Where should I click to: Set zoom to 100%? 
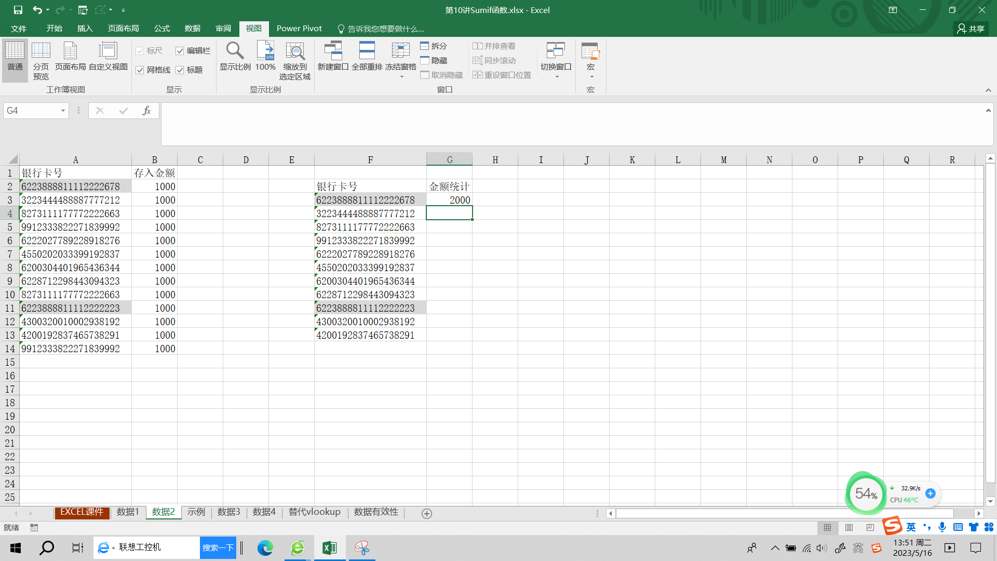(x=265, y=56)
